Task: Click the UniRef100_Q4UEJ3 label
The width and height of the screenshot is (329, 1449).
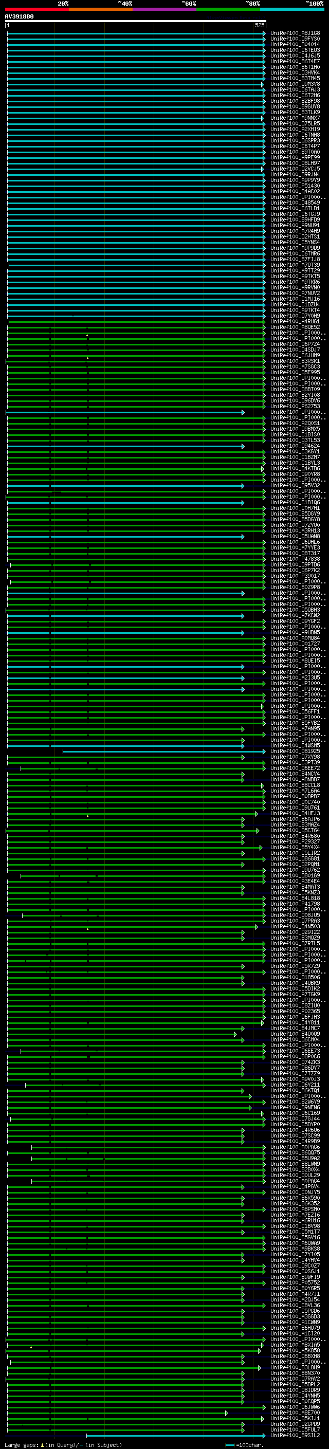Action: coord(295,813)
